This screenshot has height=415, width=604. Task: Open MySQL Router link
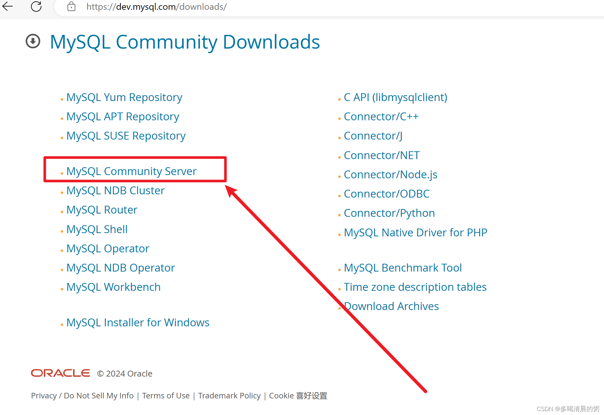[x=102, y=210]
